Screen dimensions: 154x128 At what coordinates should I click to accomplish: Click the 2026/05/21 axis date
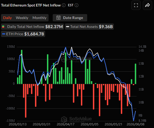[114, 124]
